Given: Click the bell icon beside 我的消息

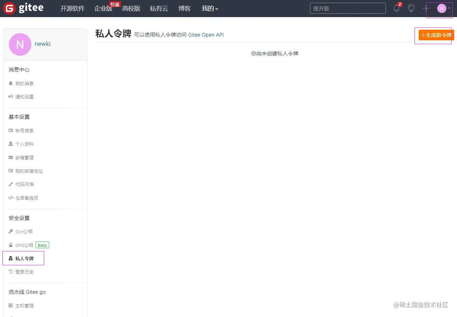Looking at the screenshot, I should [x=11, y=83].
